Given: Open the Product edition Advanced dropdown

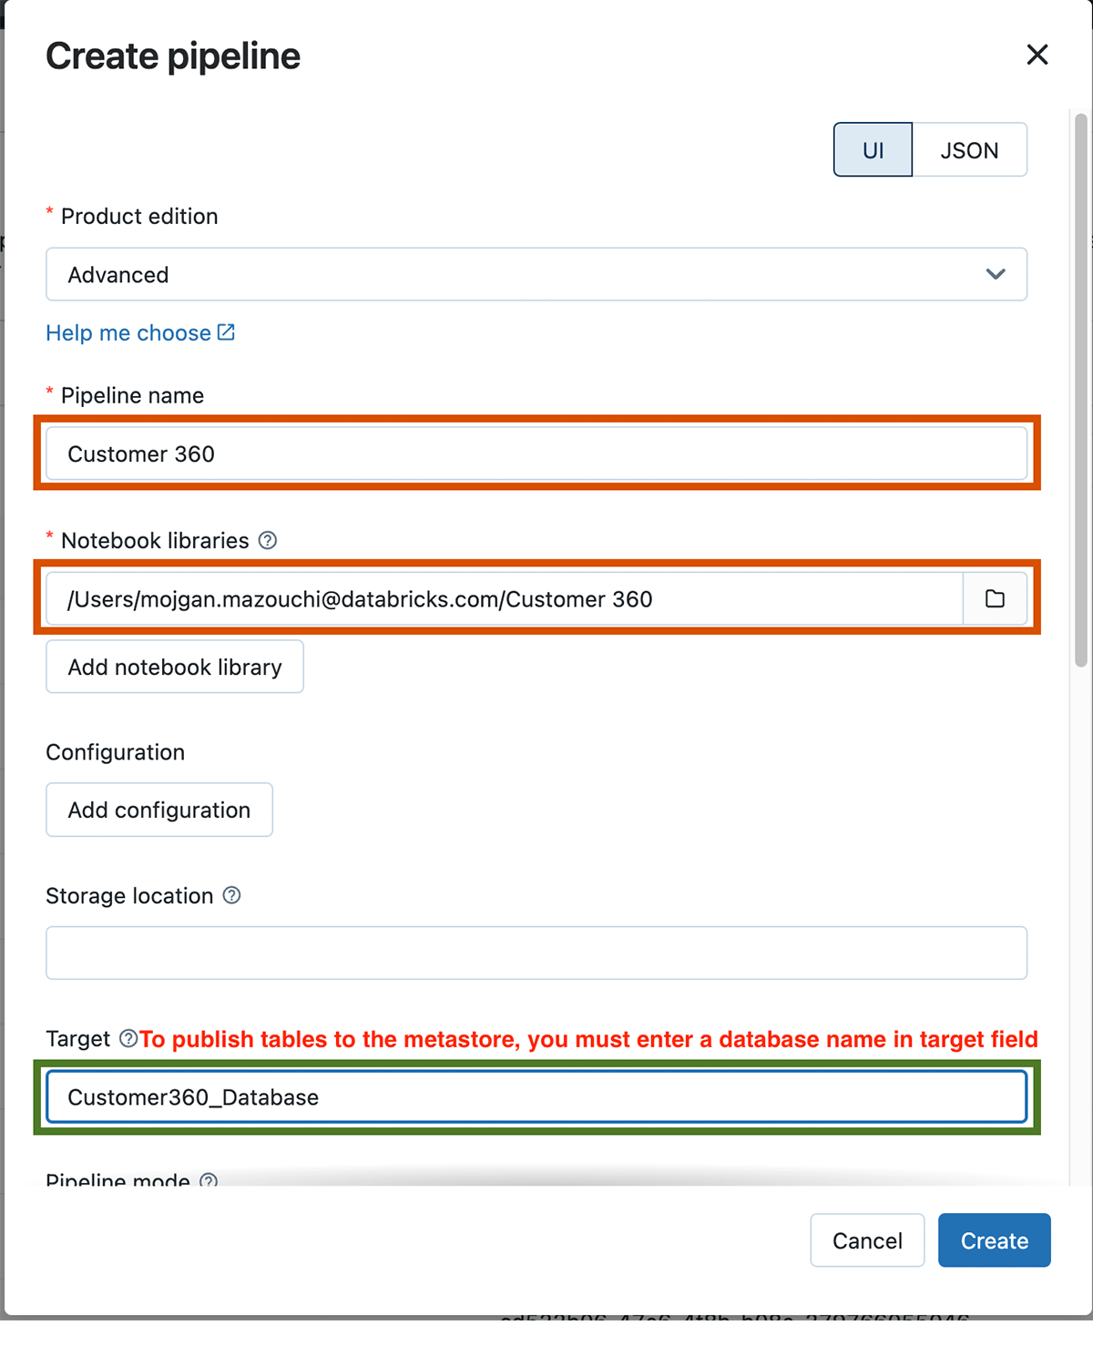Looking at the screenshot, I should [x=536, y=275].
